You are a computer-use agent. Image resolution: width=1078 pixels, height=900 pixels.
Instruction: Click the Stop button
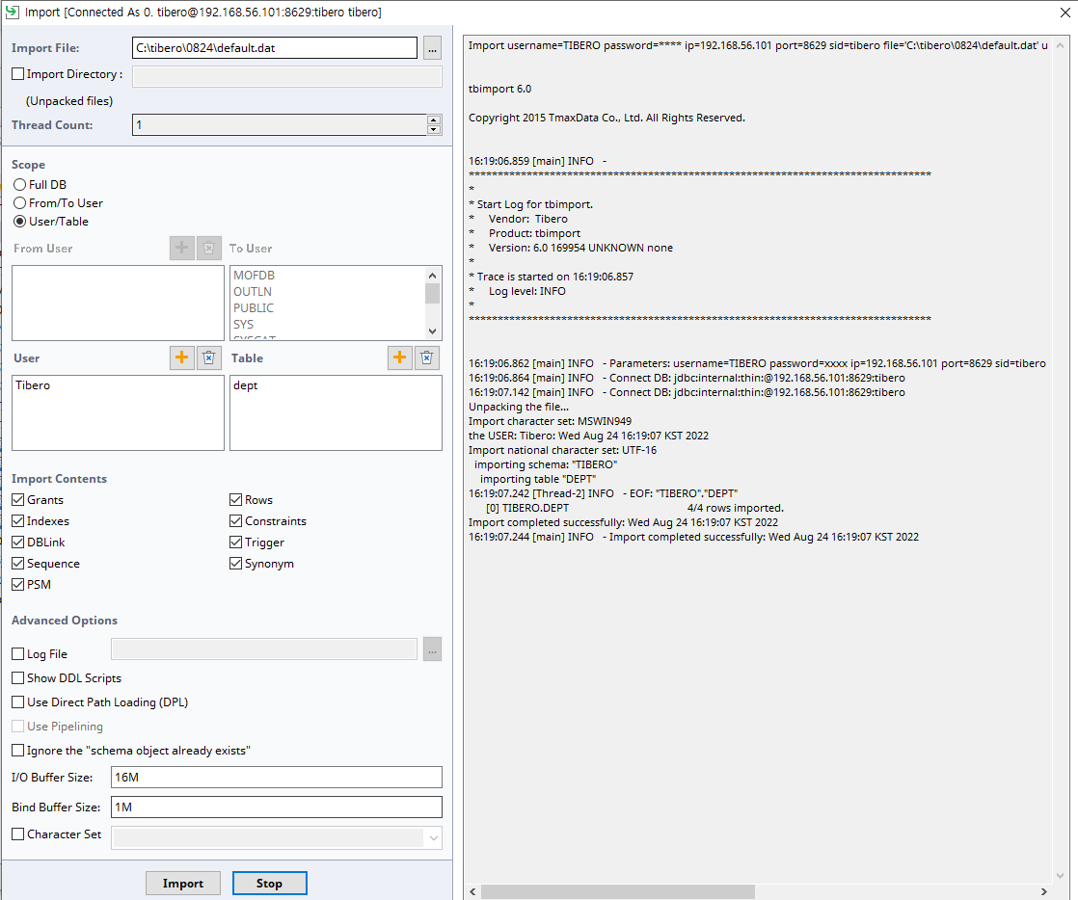[x=269, y=884]
